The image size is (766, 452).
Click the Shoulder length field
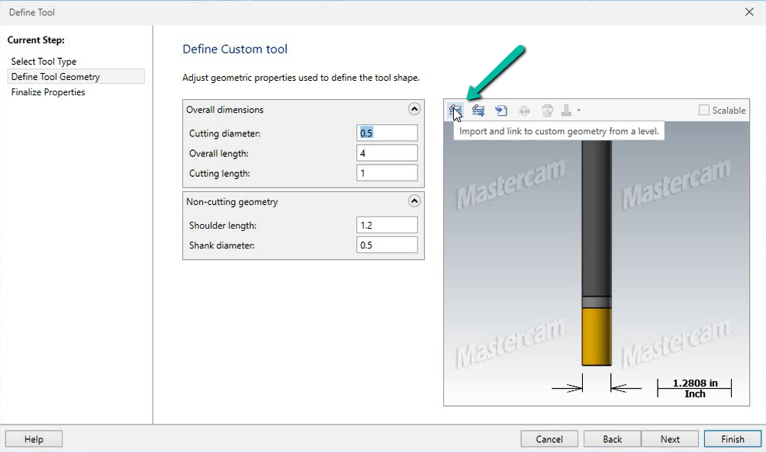pos(387,225)
